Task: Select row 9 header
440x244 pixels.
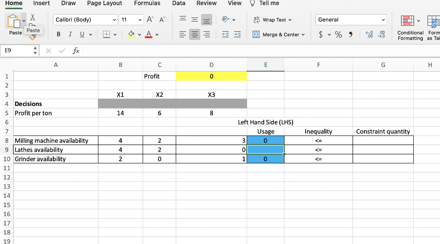Action: tap(7, 150)
